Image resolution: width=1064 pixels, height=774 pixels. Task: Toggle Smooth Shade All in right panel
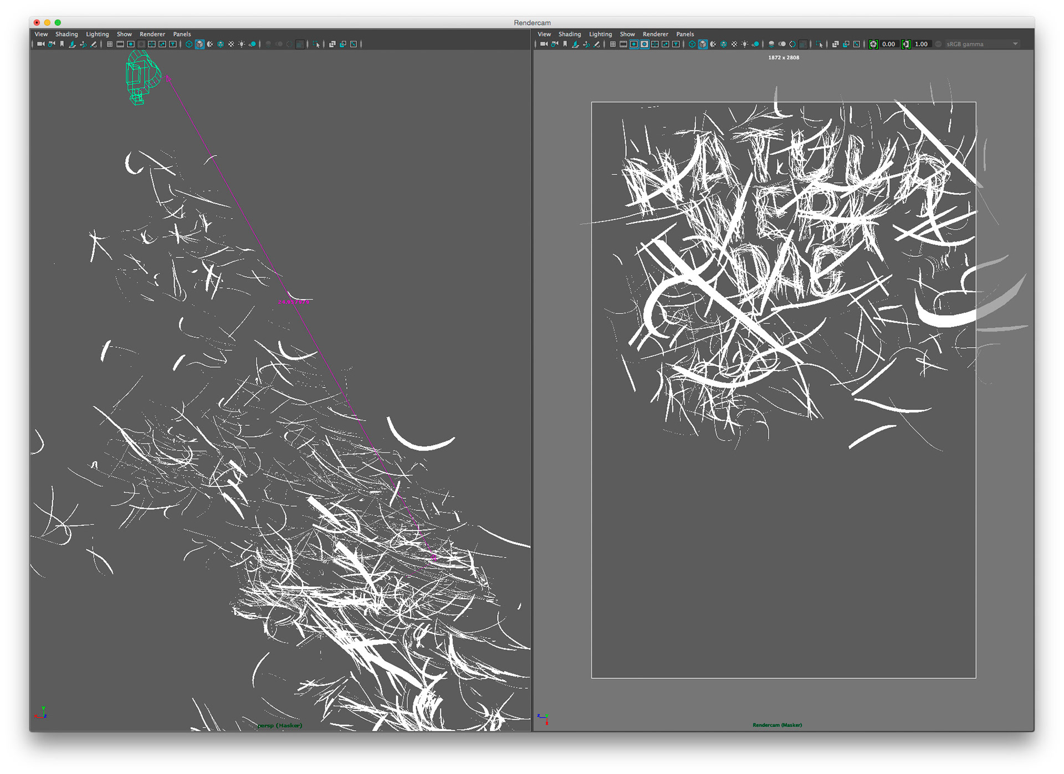[x=703, y=44]
